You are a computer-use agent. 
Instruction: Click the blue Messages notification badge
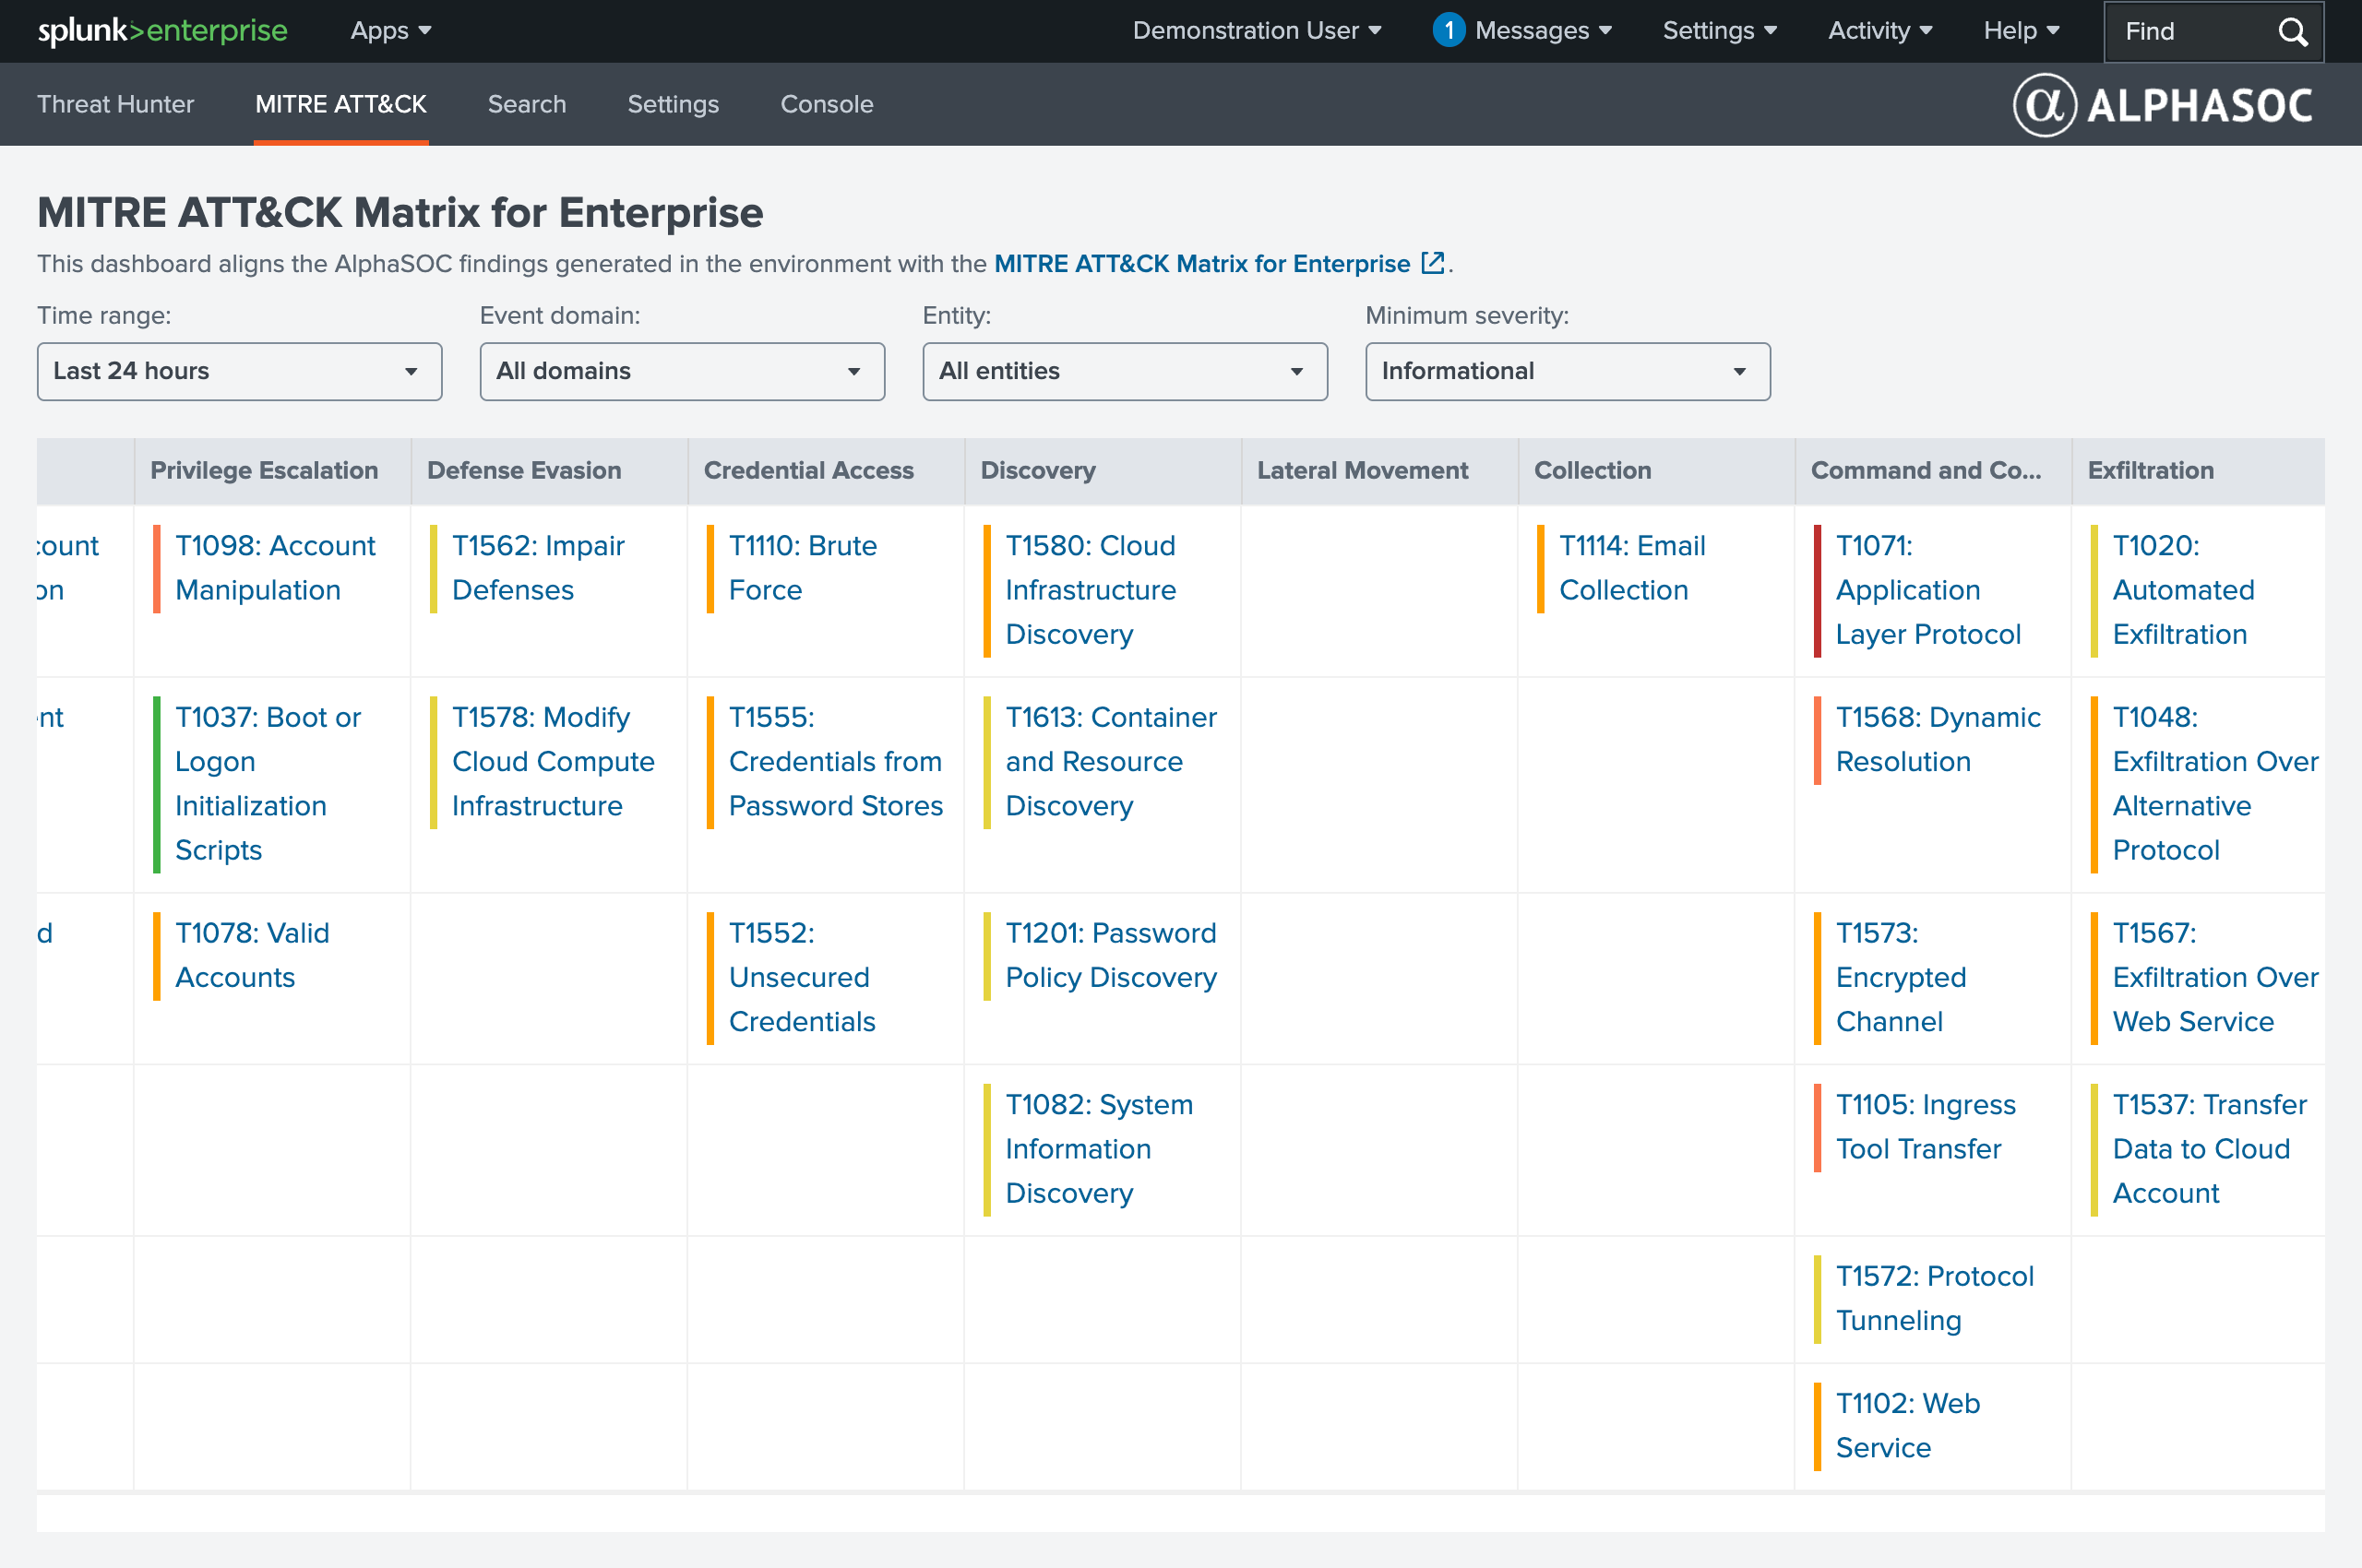(x=1448, y=31)
